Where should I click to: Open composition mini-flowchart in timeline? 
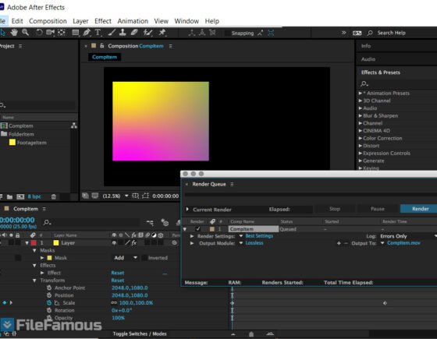(150, 222)
